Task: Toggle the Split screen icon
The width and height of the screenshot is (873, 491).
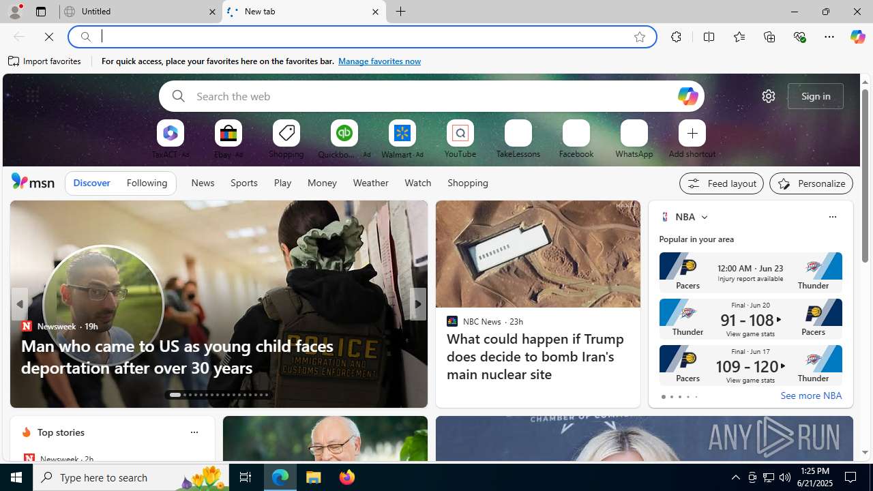Action: point(709,37)
